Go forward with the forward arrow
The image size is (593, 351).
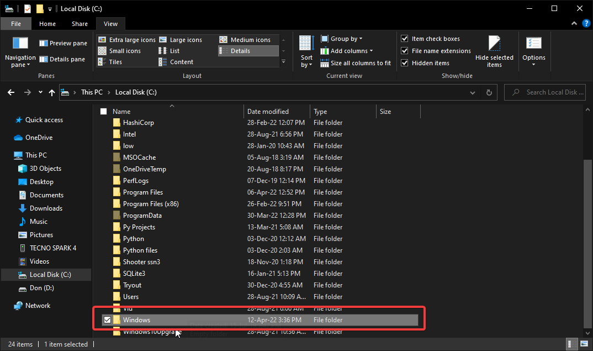27,92
